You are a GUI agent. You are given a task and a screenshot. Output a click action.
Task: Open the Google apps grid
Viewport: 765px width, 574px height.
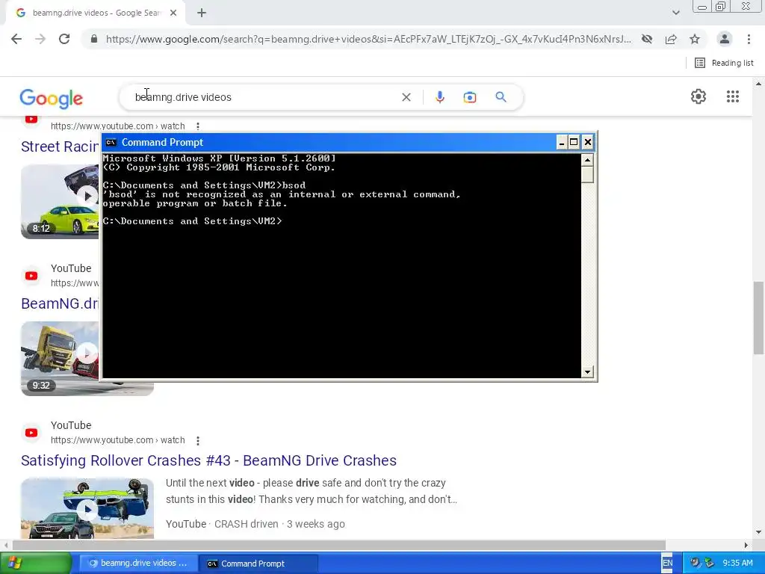732,96
